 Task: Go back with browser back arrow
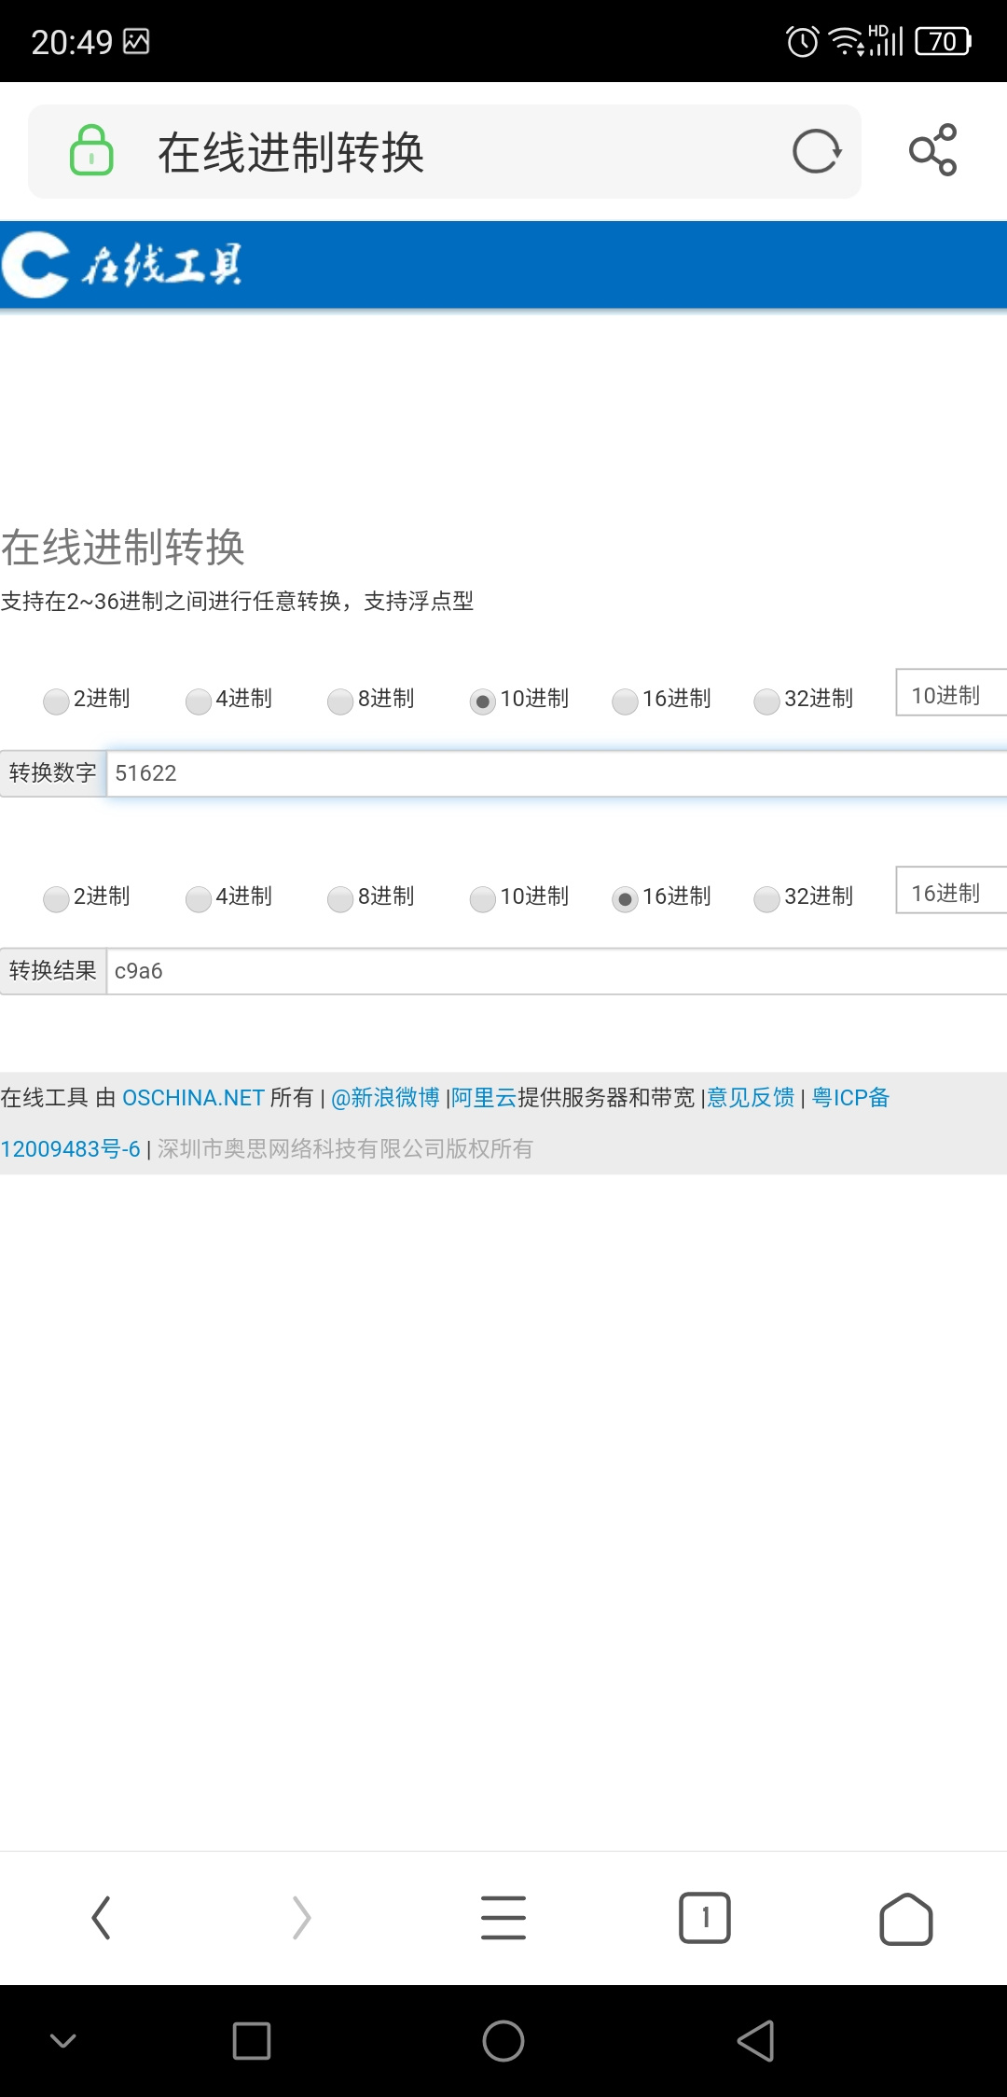[101, 1918]
